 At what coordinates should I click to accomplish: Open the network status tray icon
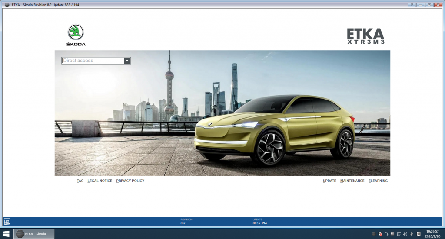399,234
